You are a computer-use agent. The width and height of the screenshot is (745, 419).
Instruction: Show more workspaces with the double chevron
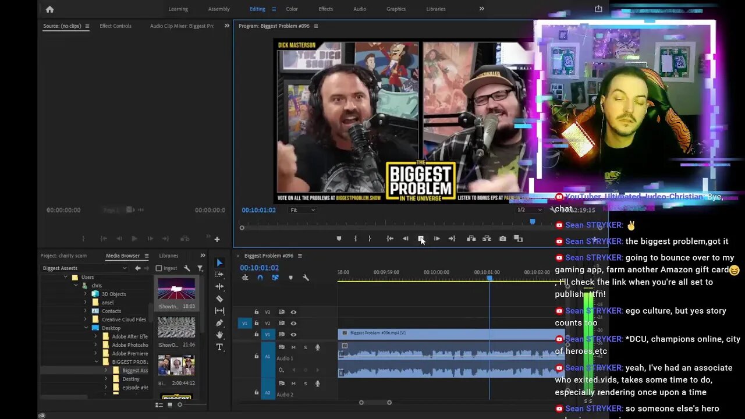[481, 9]
